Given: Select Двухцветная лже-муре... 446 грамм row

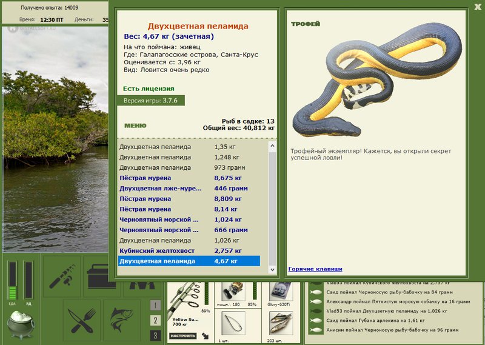Looking at the screenshot, I should [x=189, y=189].
